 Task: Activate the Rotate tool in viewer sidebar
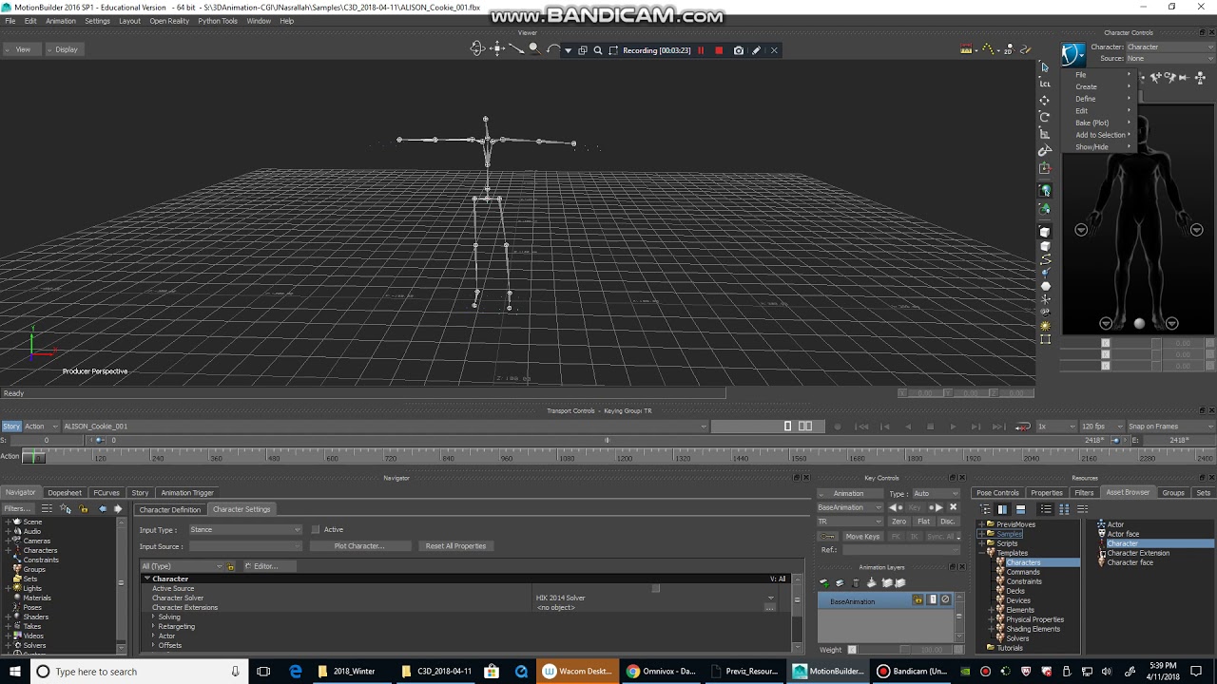pyautogui.click(x=1045, y=117)
